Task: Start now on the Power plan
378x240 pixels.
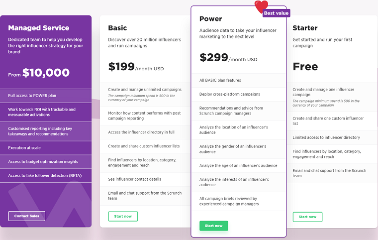Action: click(x=213, y=226)
